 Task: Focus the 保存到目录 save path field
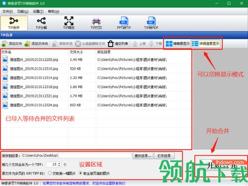point(76,156)
